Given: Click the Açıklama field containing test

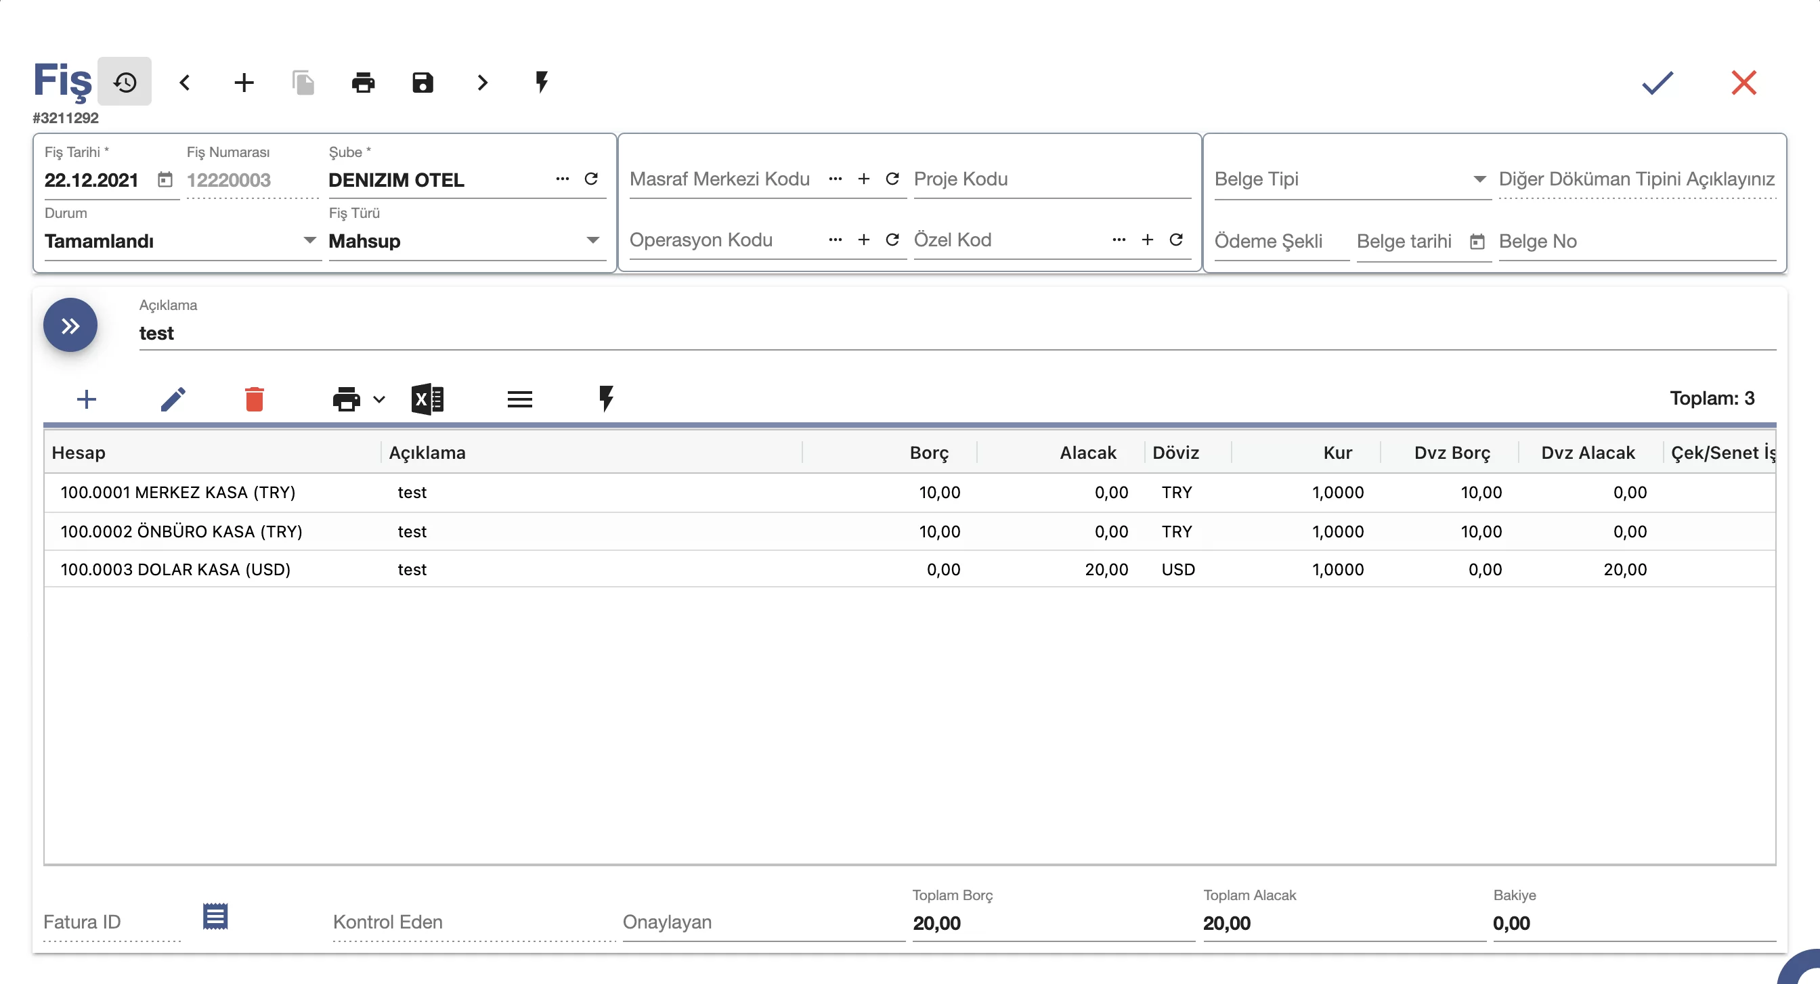Looking at the screenshot, I should point(957,334).
